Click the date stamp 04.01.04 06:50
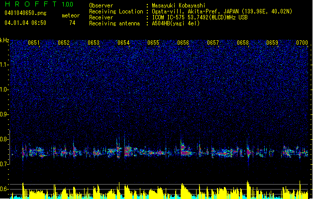Image resolution: width=313 pixels, height=199 pixels. (x=25, y=23)
